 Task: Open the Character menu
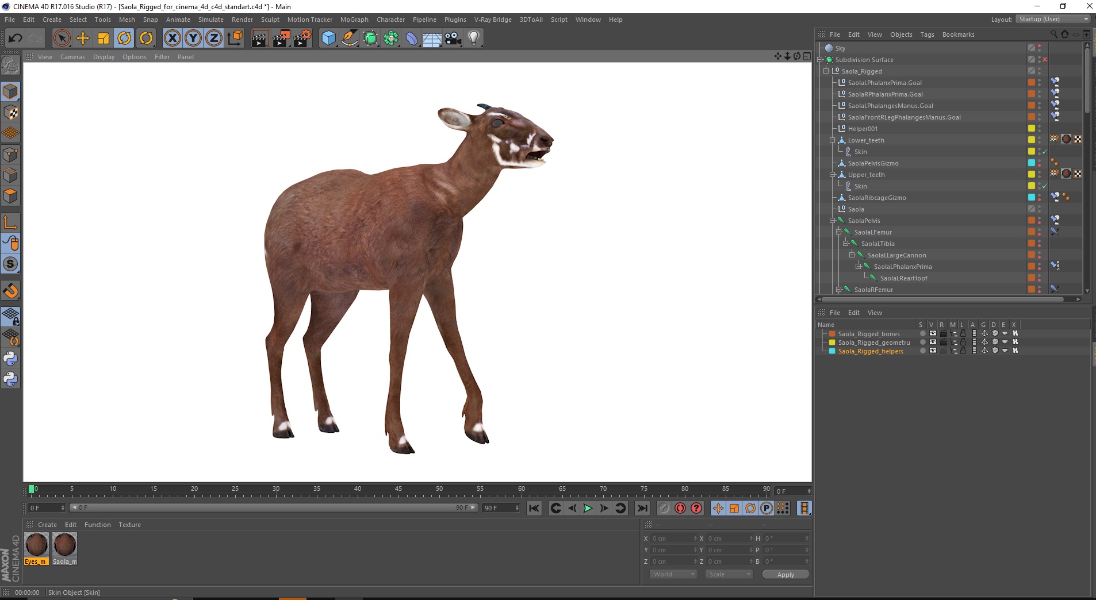[390, 20]
